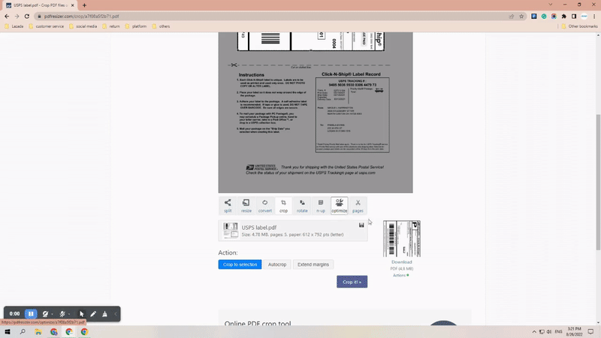Viewport: 601px width, 338px height.
Task: Select Autocrop action
Action: [x=277, y=264]
